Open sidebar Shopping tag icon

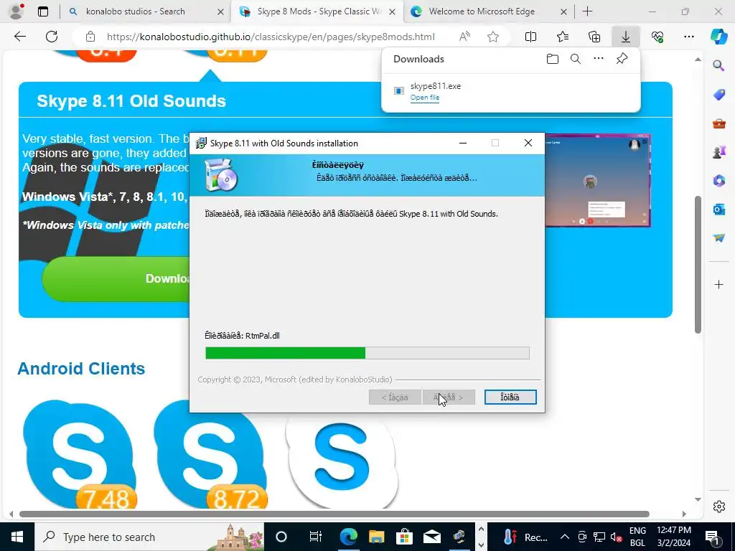(x=718, y=95)
